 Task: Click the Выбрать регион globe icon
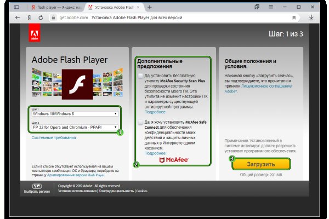pyautogui.click(x=36, y=186)
